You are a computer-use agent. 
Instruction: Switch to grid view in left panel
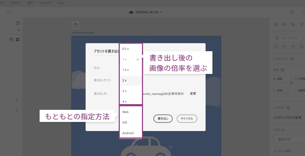pos(18,40)
